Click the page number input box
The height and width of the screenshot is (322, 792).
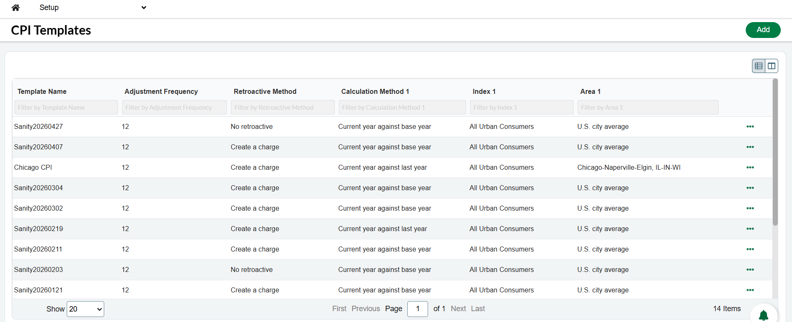418,309
